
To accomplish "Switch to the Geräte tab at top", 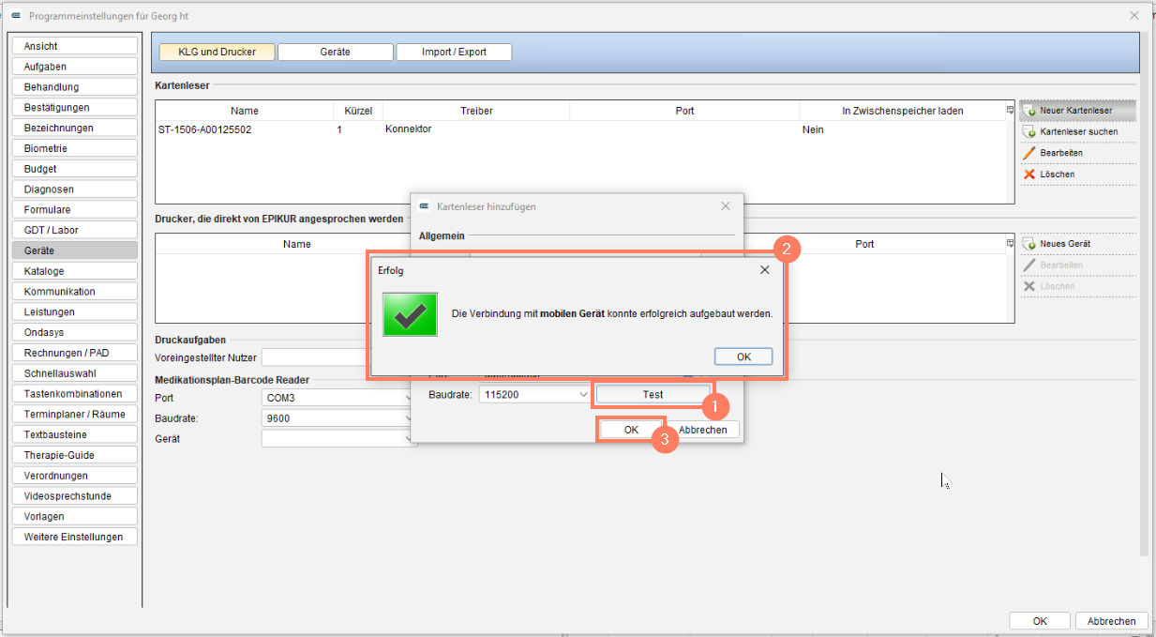I will coord(335,53).
